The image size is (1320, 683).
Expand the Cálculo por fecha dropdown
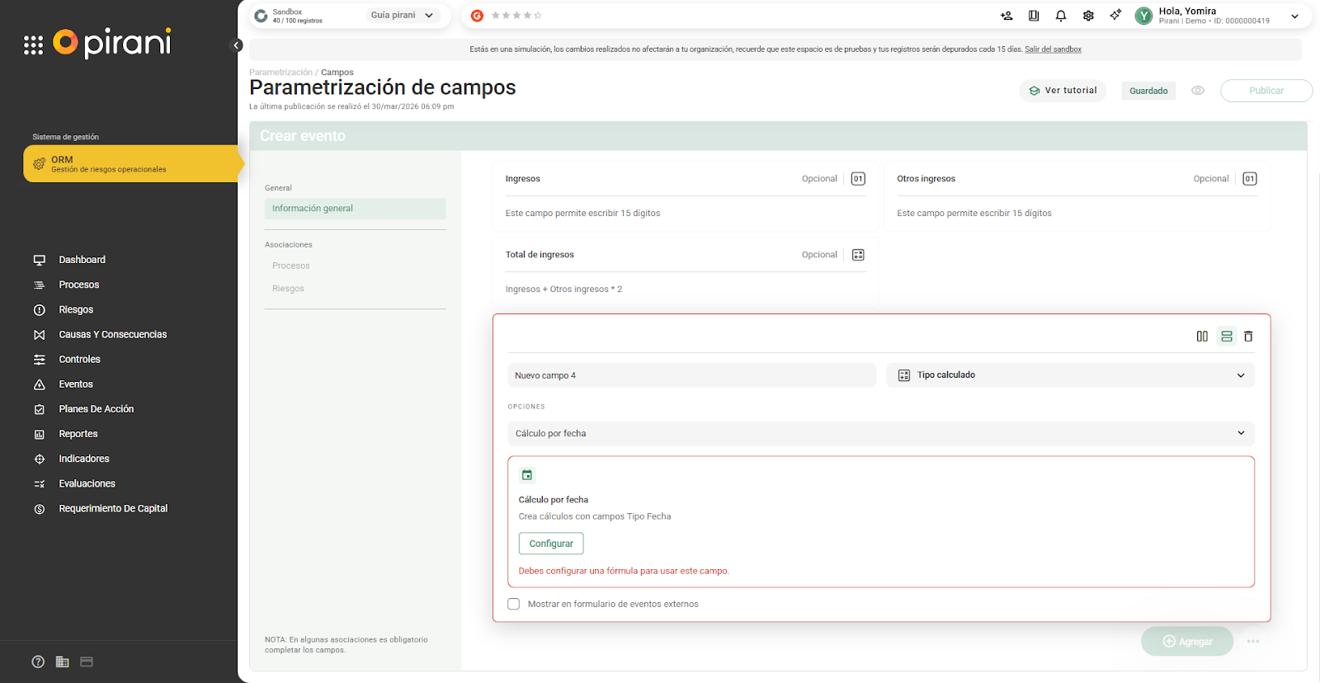(880, 433)
